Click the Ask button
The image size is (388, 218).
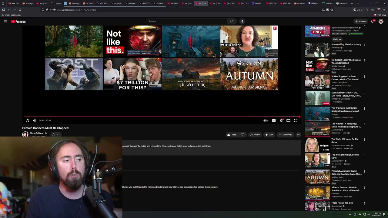coord(269,135)
